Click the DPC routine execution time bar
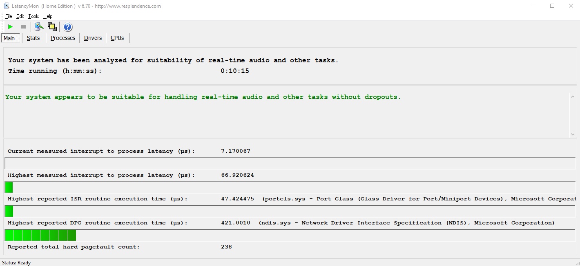580x266 pixels. pyautogui.click(x=40, y=235)
